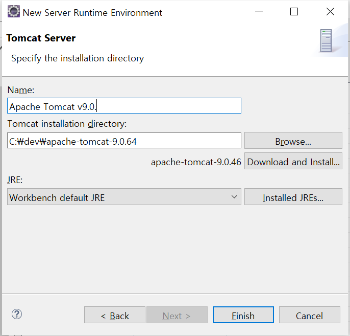
Task: Click the Eclipse icon in title bar
Action: 14,12
